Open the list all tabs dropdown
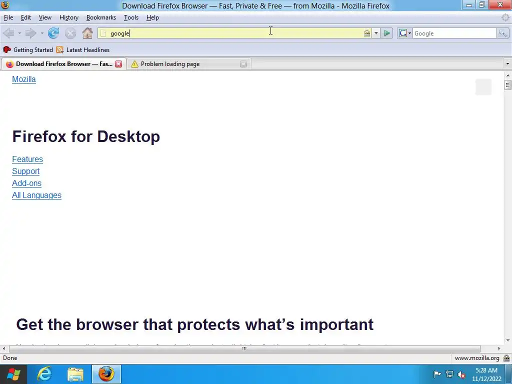 507,64
